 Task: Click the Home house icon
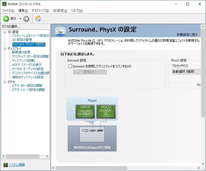(x=38, y=19)
